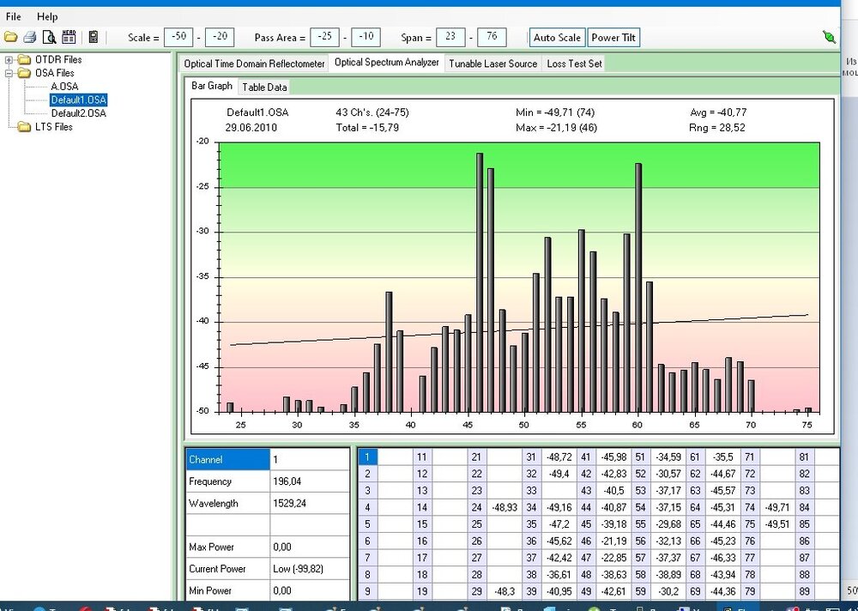The width and height of the screenshot is (858, 611).
Task: Collapse the OSA Files tree node
Action: click(x=9, y=74)
